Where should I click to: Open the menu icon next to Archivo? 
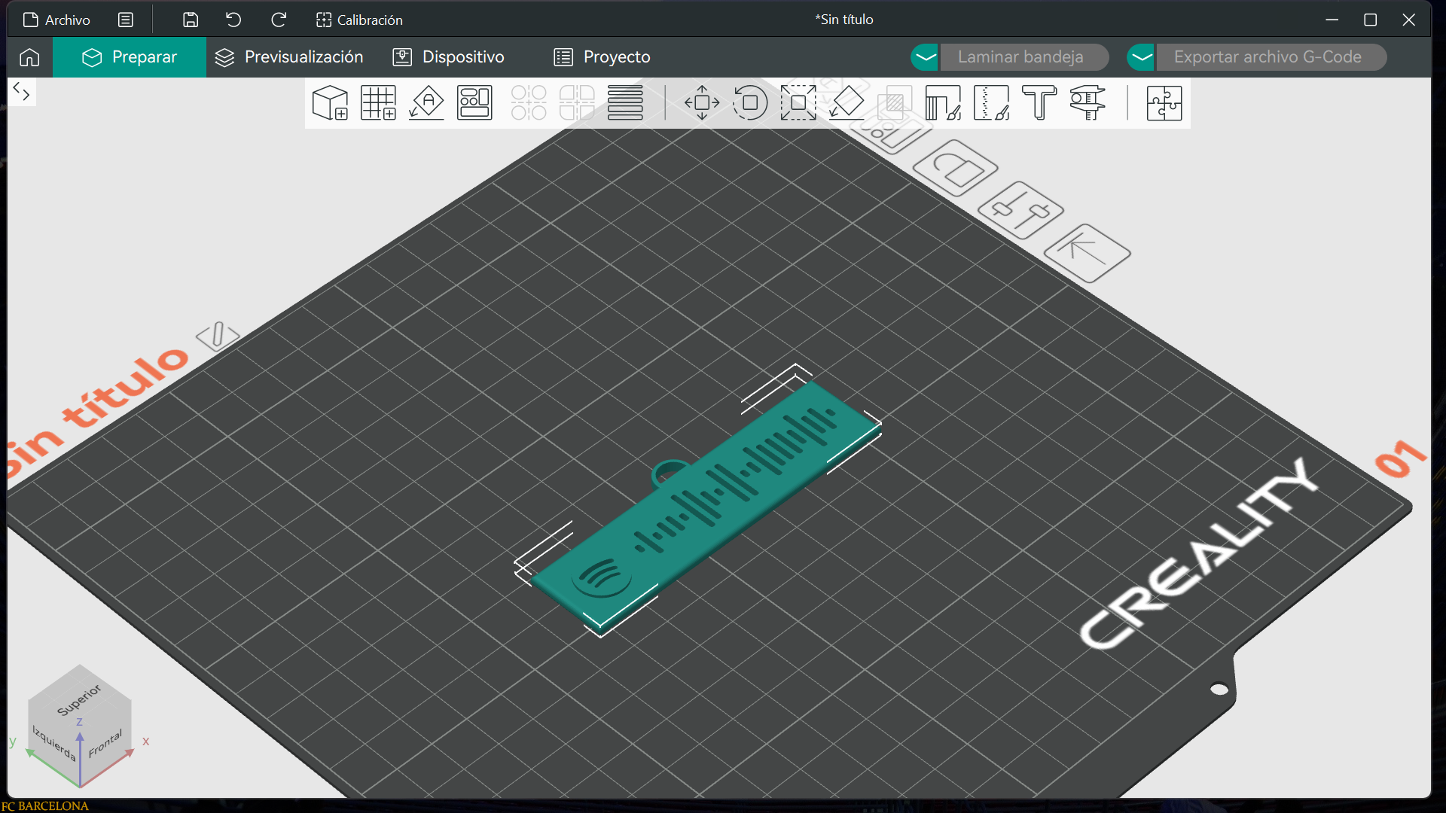click(126, 20)
